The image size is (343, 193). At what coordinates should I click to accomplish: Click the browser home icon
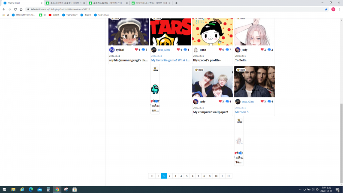pos(21,9)
